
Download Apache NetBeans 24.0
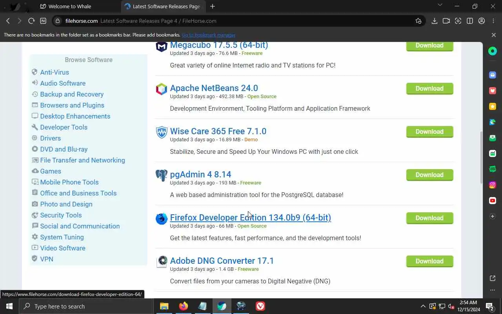(x=429, y=89)
